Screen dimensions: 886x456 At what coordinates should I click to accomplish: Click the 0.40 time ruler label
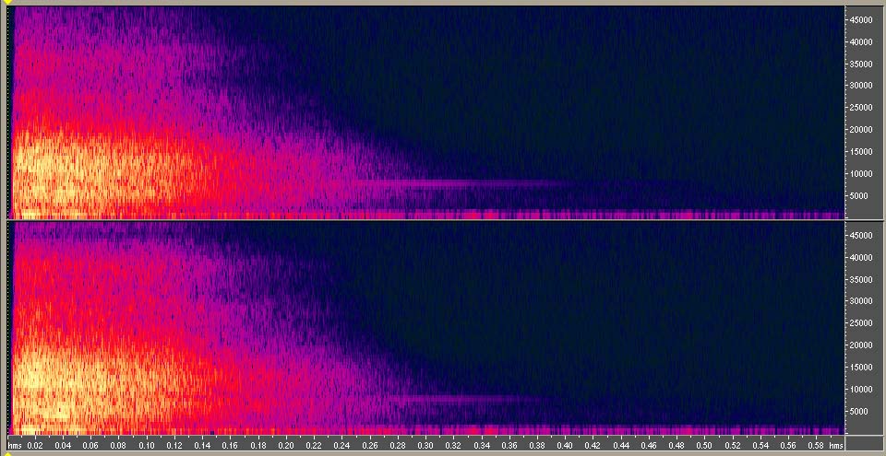coord(565,445)
